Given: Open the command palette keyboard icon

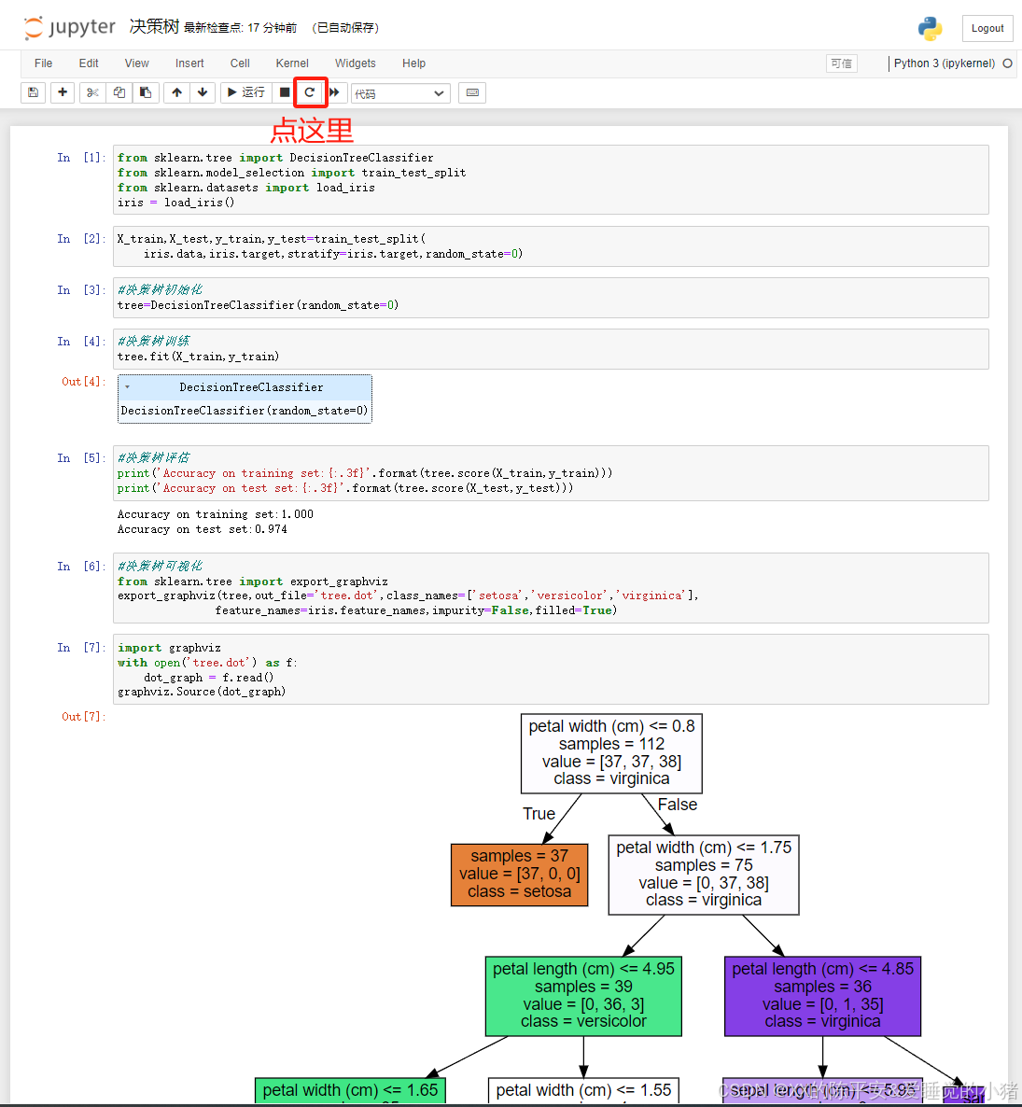Looking at the screenshot, I should point(472,92).
